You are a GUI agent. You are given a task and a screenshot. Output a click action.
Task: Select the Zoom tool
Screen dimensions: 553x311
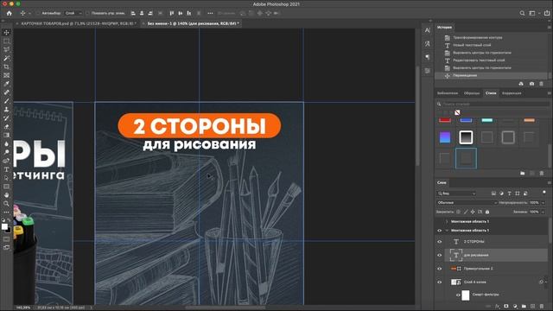click(6, 204)
